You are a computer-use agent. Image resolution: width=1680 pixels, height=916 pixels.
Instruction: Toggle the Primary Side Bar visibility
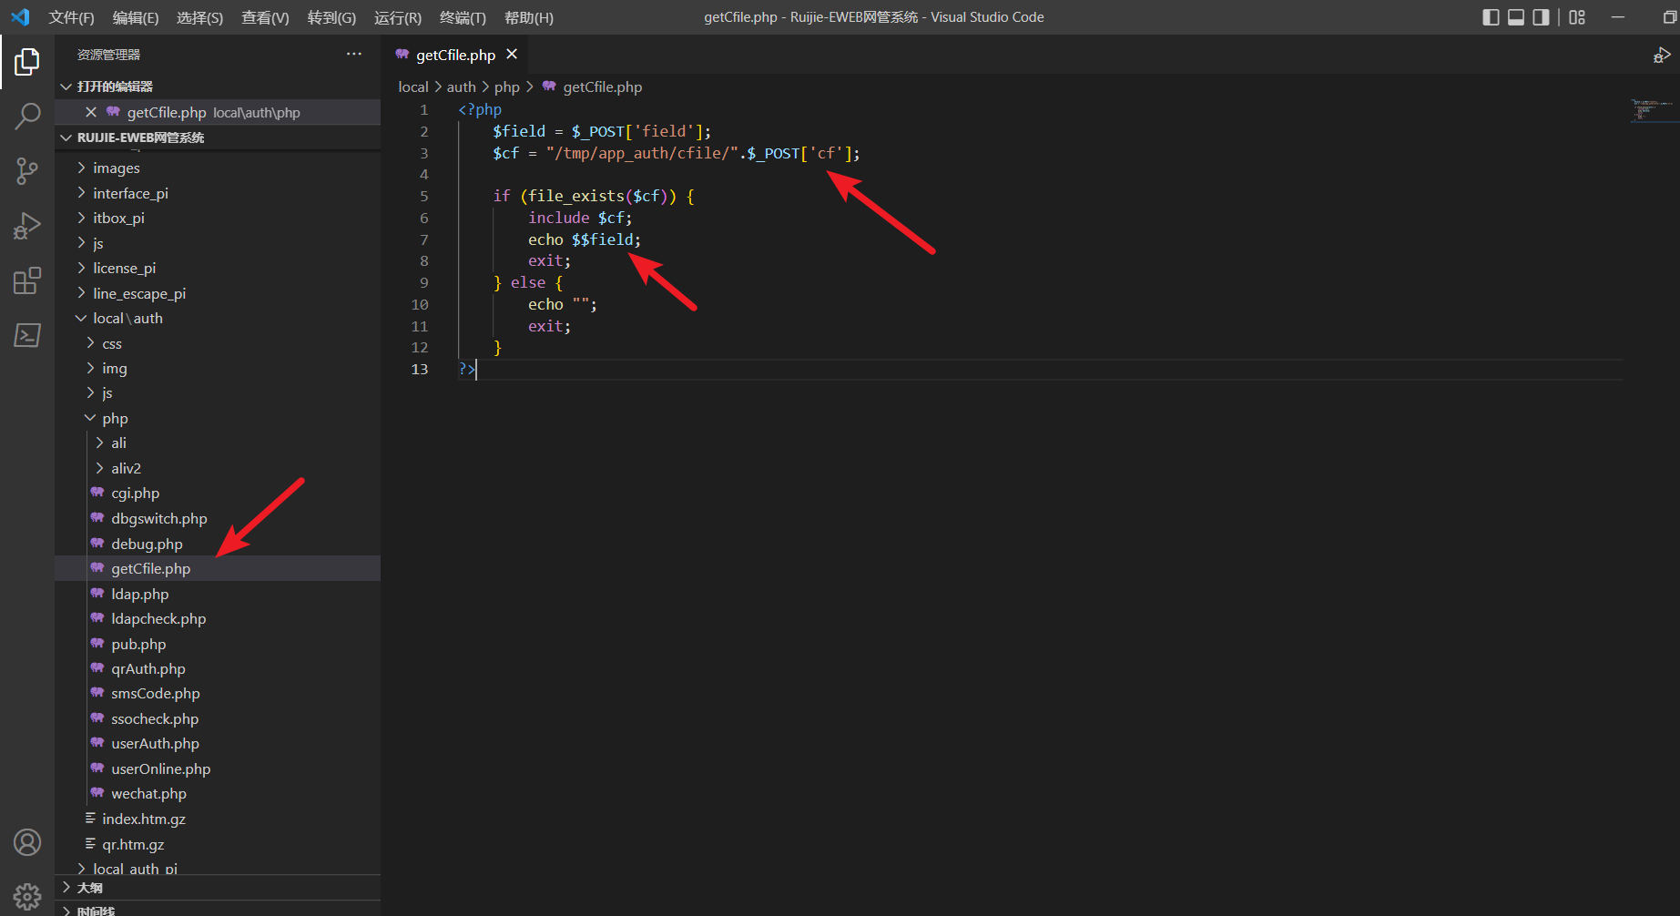[1491, 16]
